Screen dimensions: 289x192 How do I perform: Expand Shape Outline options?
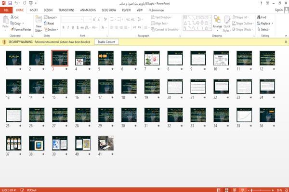pyautogui.click(x=243, y=24)
